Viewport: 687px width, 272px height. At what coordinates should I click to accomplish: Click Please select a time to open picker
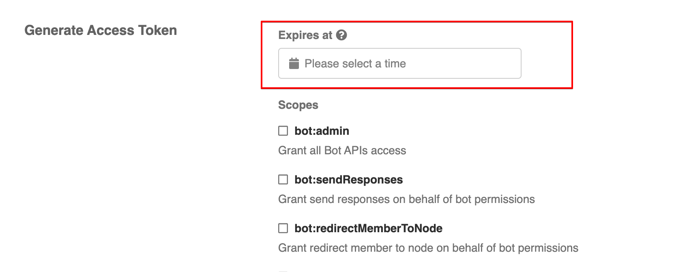356,63
